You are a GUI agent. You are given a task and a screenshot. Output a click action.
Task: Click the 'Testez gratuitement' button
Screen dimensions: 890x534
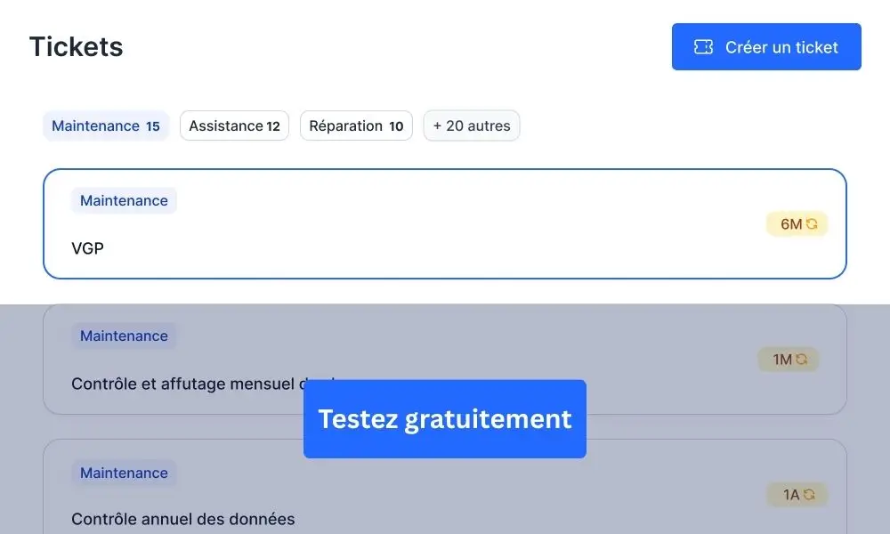pyautogui.click(x=444, y=418)
